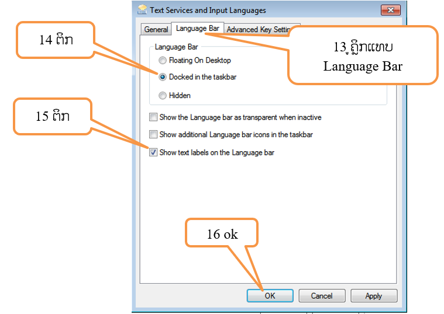The width and height of the screenshot is (444, 314).
Task: Switch to the General tab
Action: (156, 29)
